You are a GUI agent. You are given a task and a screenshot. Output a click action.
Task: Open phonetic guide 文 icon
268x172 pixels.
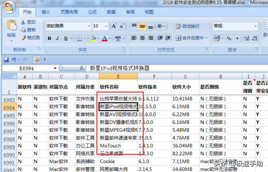pos(118,38)
